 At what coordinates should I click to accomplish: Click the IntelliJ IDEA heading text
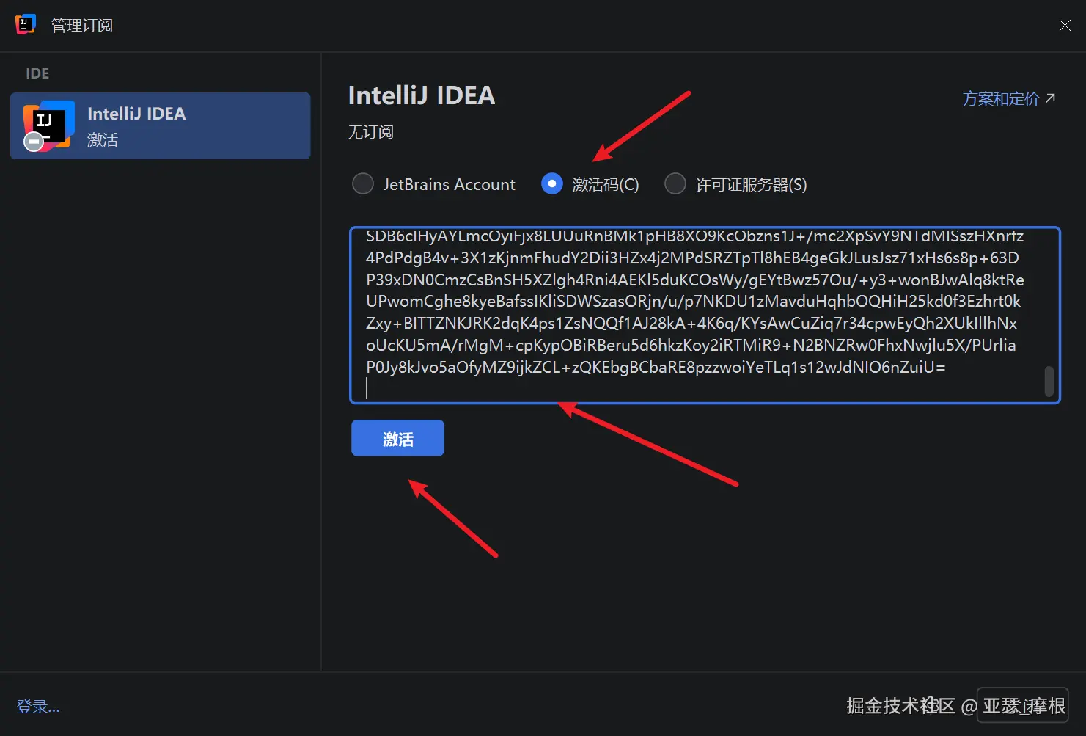pos(422,95)
